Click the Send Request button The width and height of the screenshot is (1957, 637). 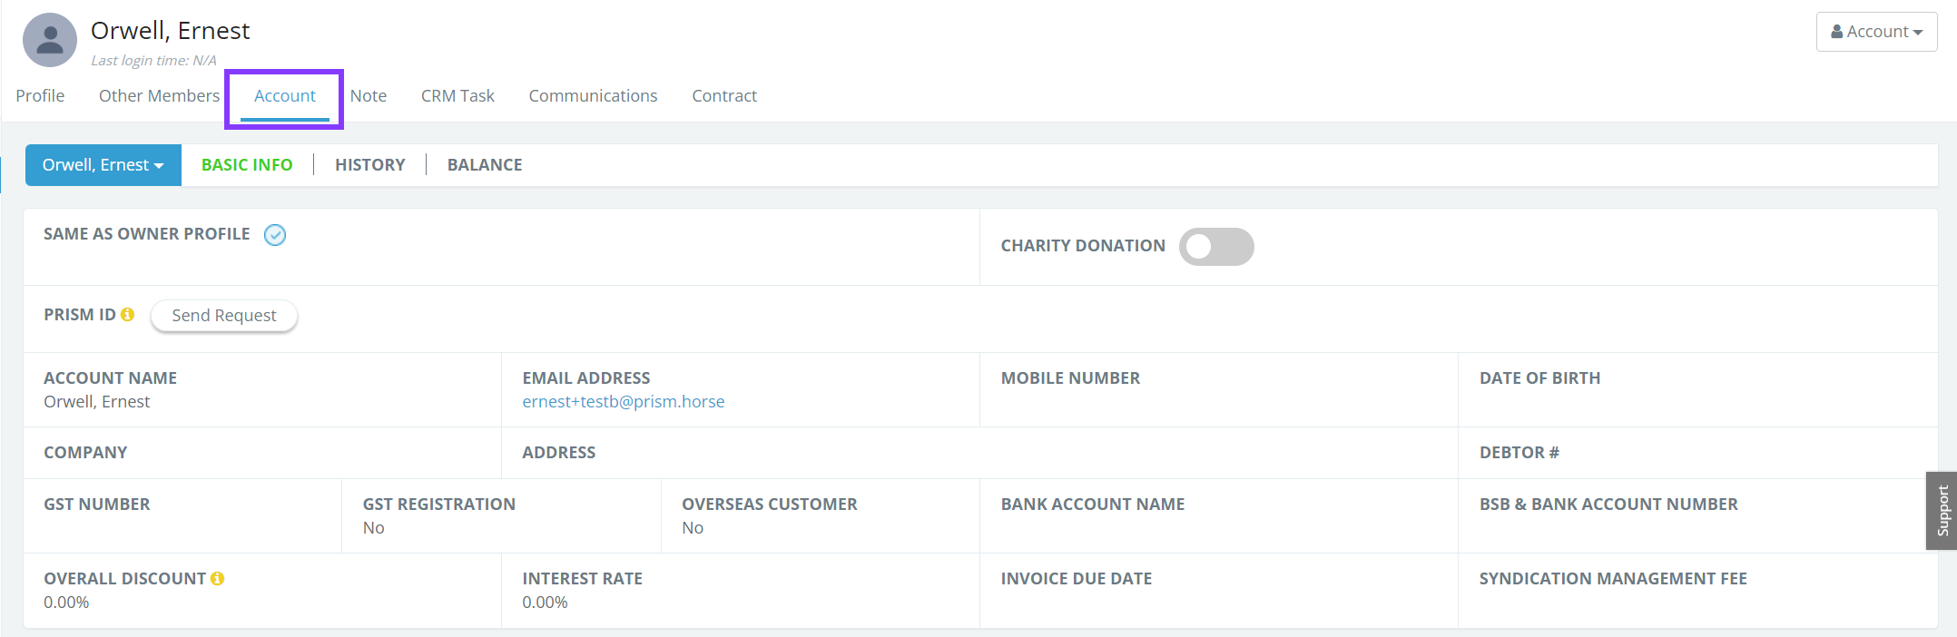(224, 316)
